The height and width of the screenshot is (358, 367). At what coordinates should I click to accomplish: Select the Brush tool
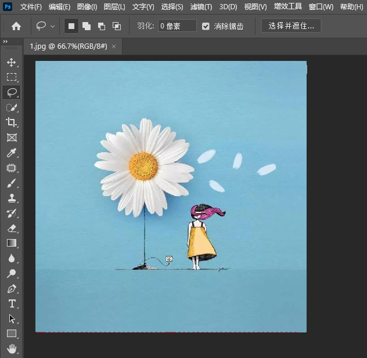[x=11, y=183]
